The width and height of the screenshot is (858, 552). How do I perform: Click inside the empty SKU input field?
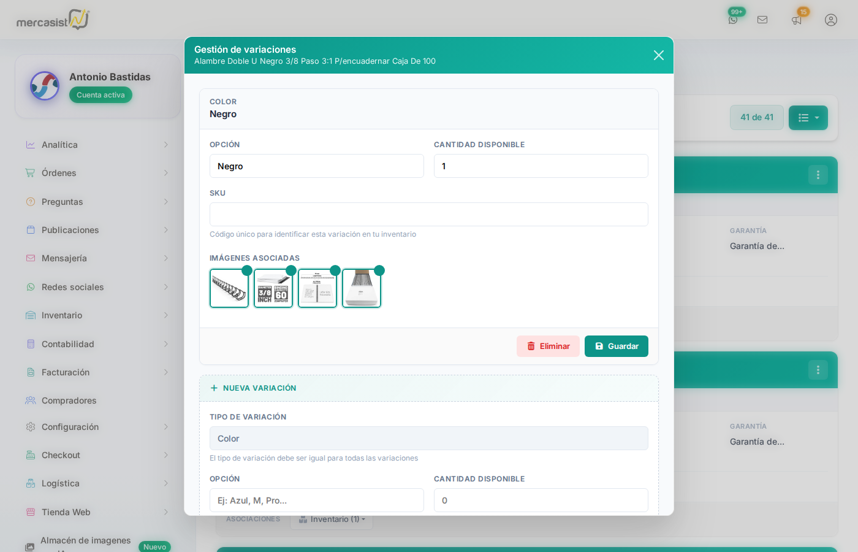428,214
